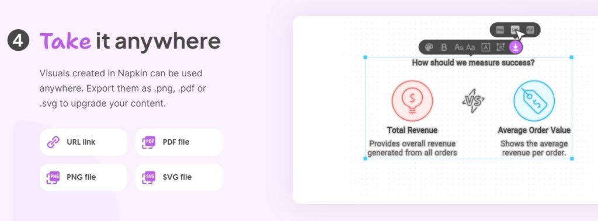Click the Average Order Value price tag icon
This screenshot has height=221, width=598.
pos(534,101)
